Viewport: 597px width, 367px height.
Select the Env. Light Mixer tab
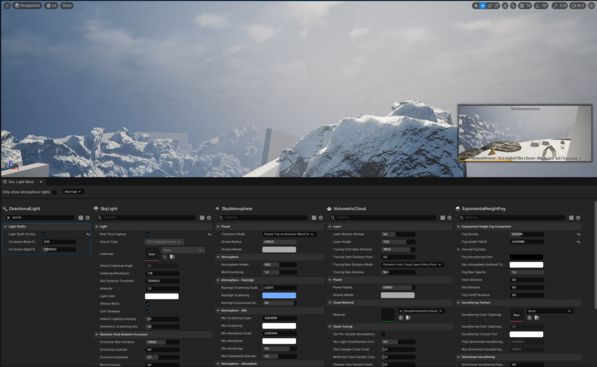[22, 181]
